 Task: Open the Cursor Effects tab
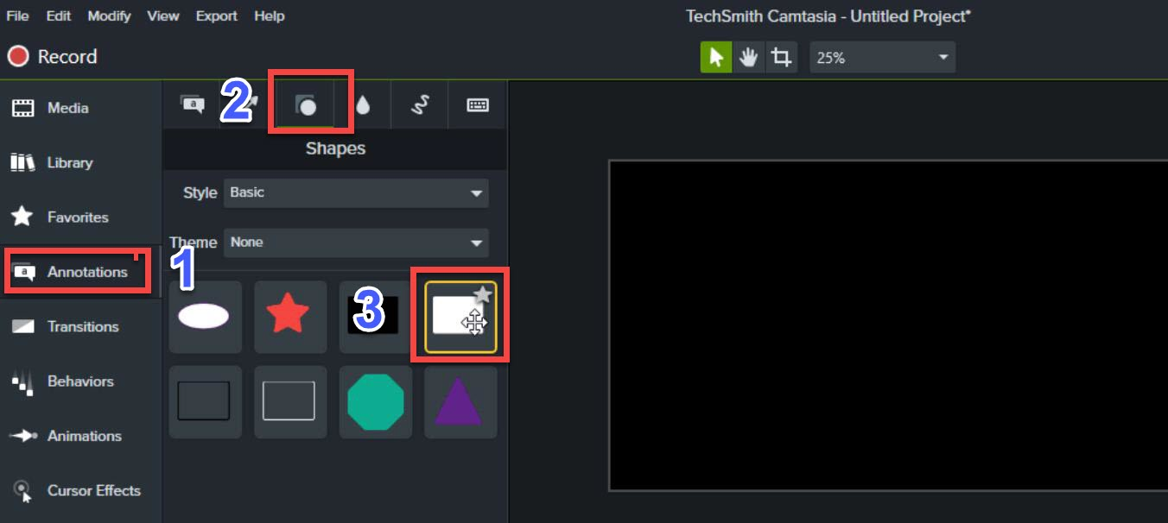pyautogui.click(x=81, y=490)
